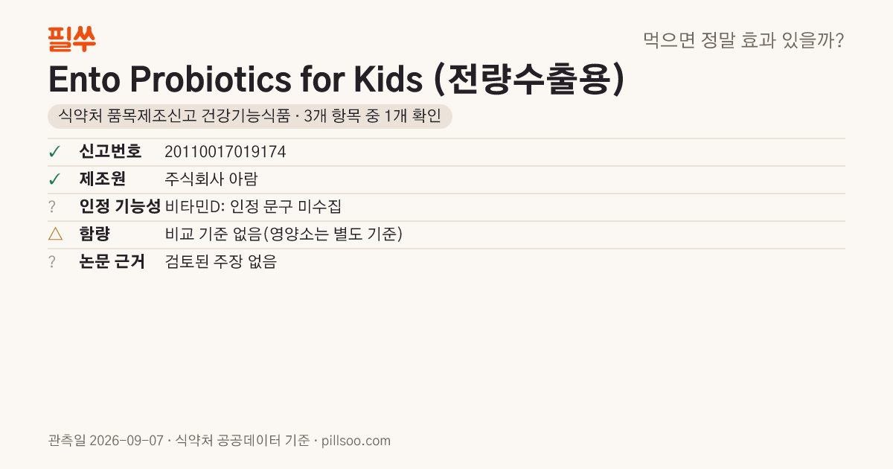The image size is (893, 469).
Task: Click the 함량 row label
Action: coord(95,234)
